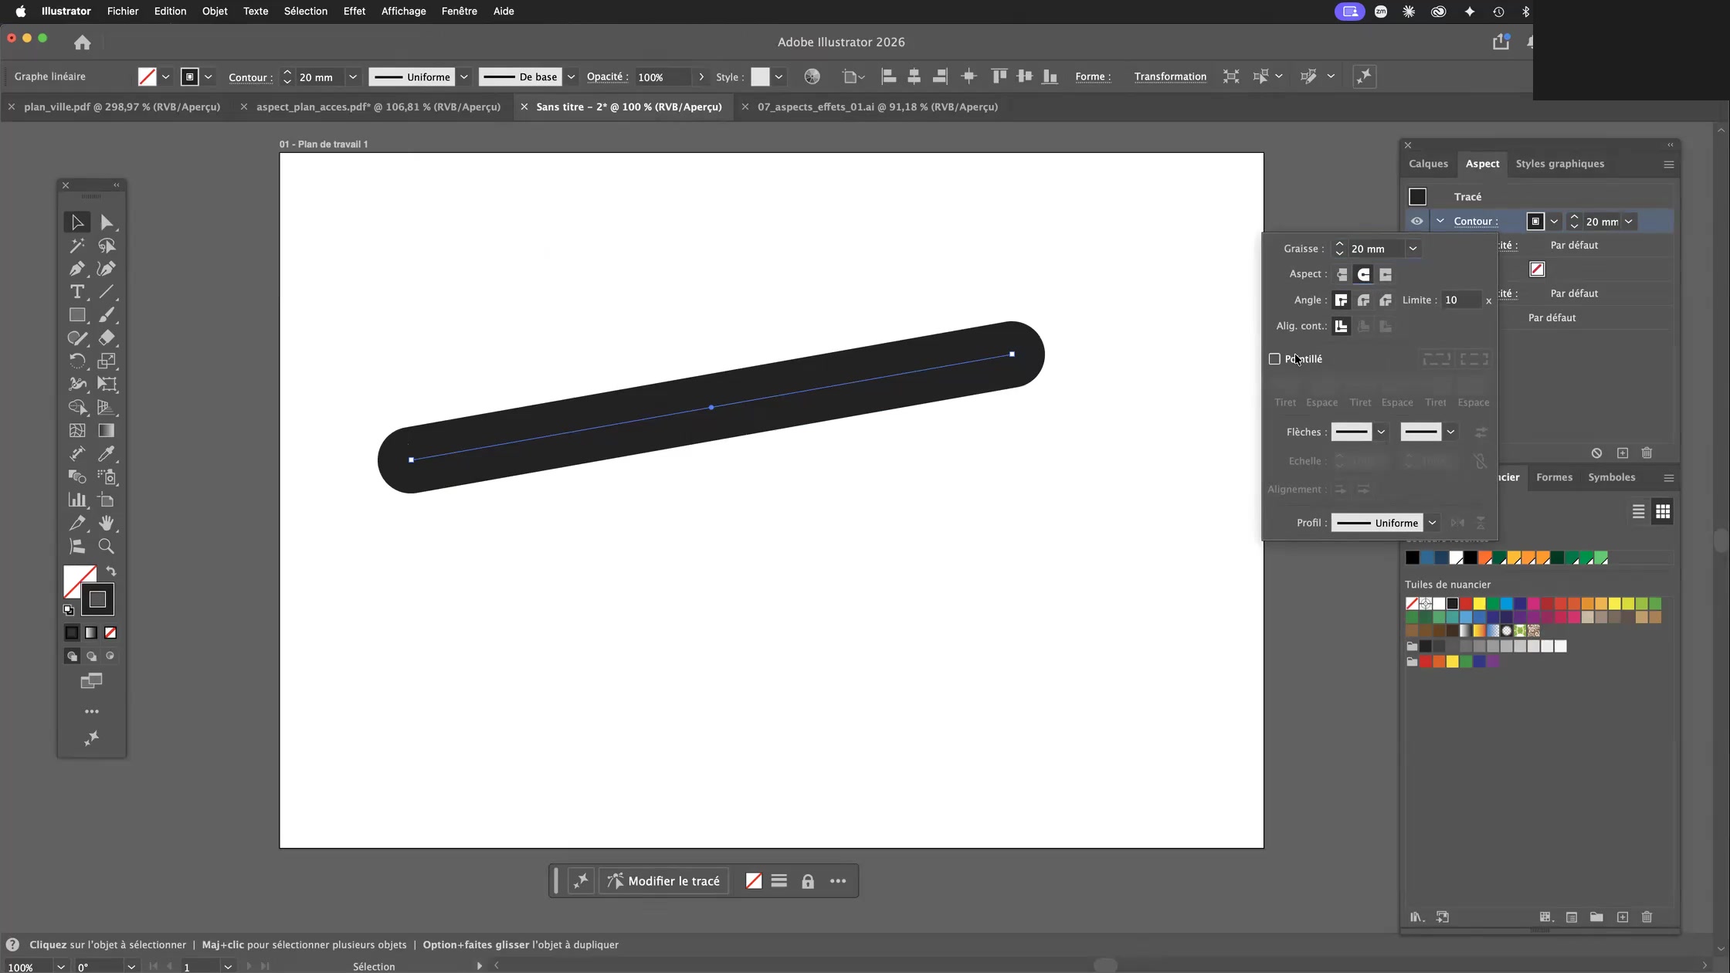Open the De base brush dropdown
This screenshot has height=973, width=1730.
(x=572, y=77)
